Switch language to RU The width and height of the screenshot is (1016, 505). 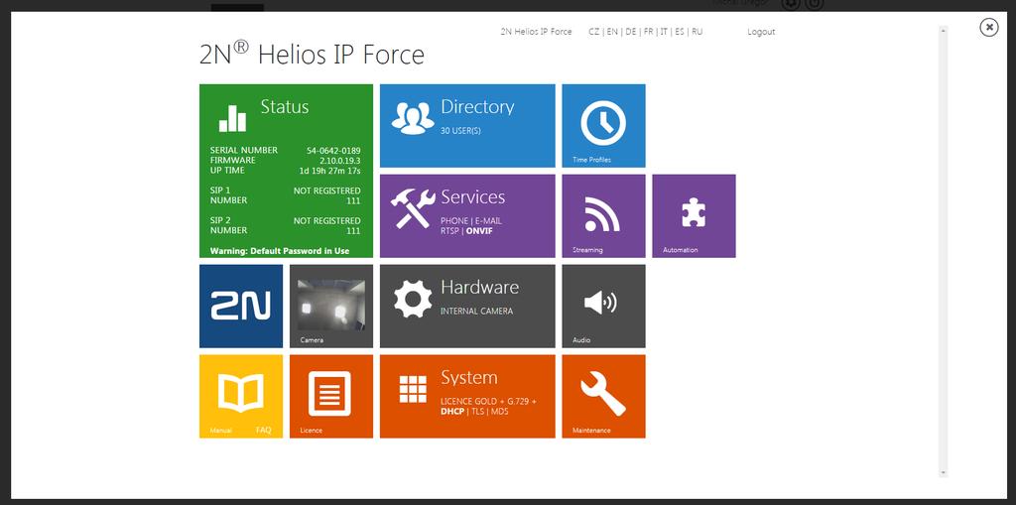point(698,31)
